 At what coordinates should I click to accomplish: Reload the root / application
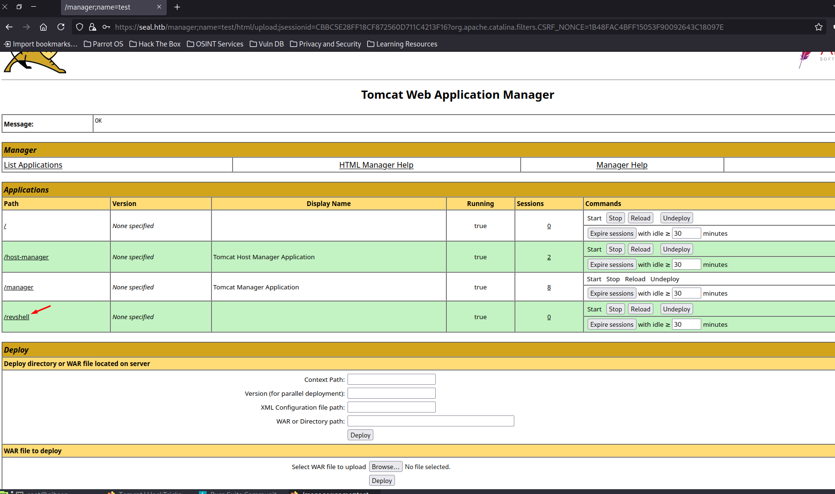tap(640, 218)
